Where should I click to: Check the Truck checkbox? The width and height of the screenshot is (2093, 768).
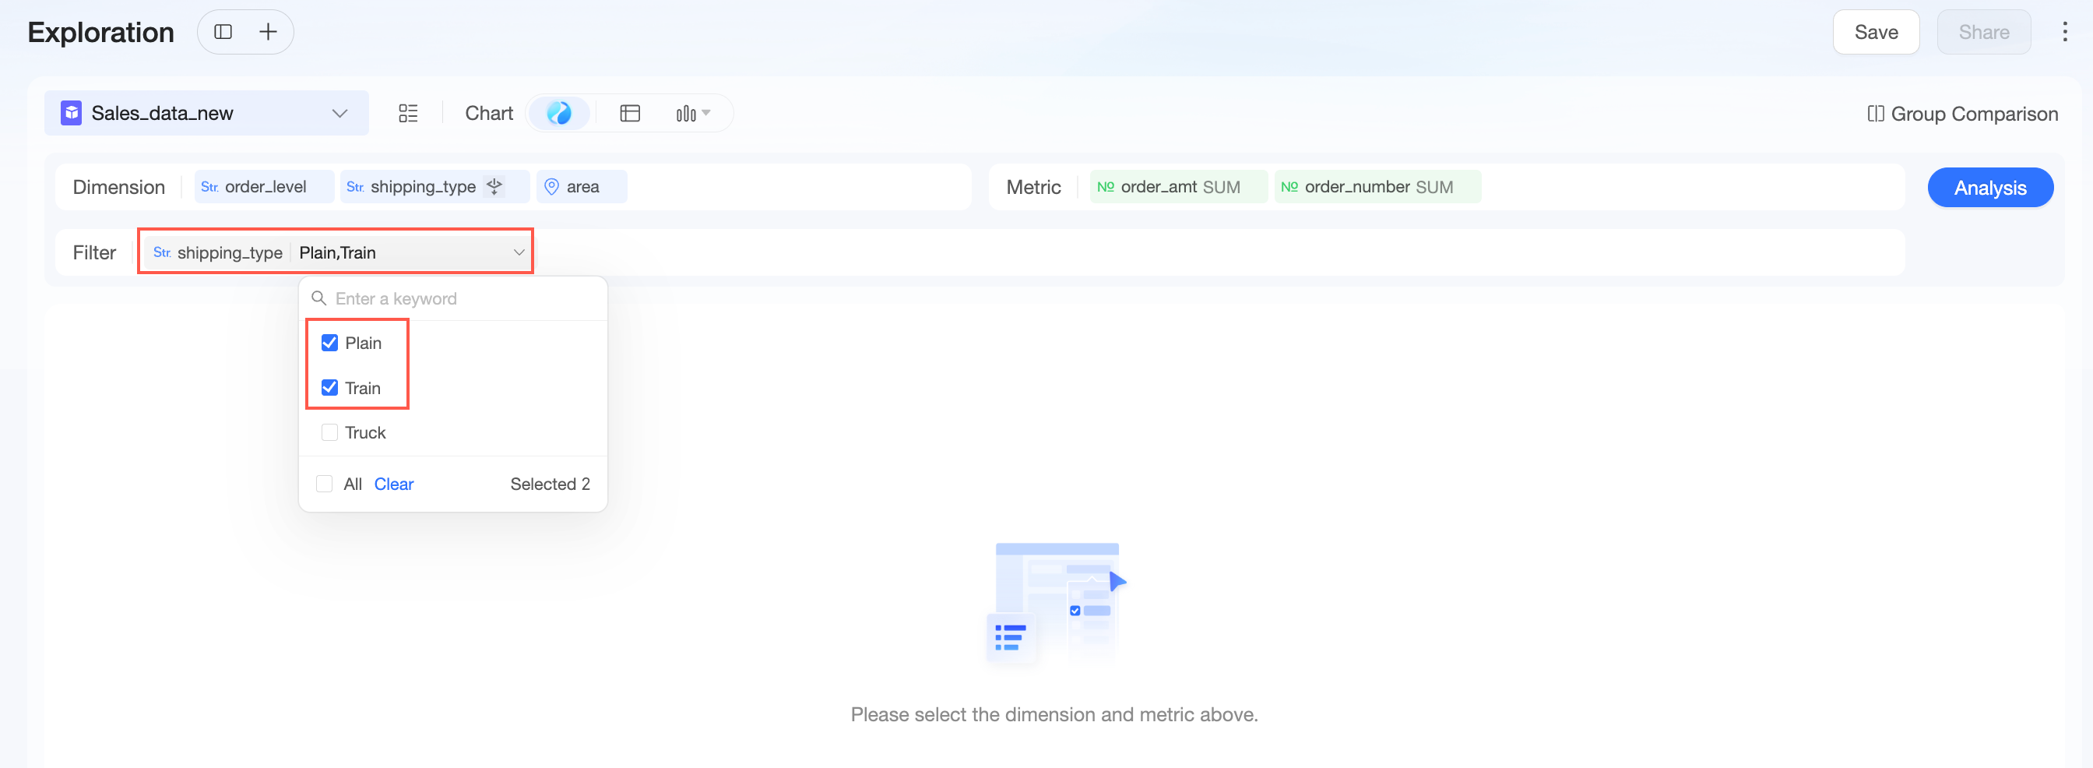(x=329, y=432)
